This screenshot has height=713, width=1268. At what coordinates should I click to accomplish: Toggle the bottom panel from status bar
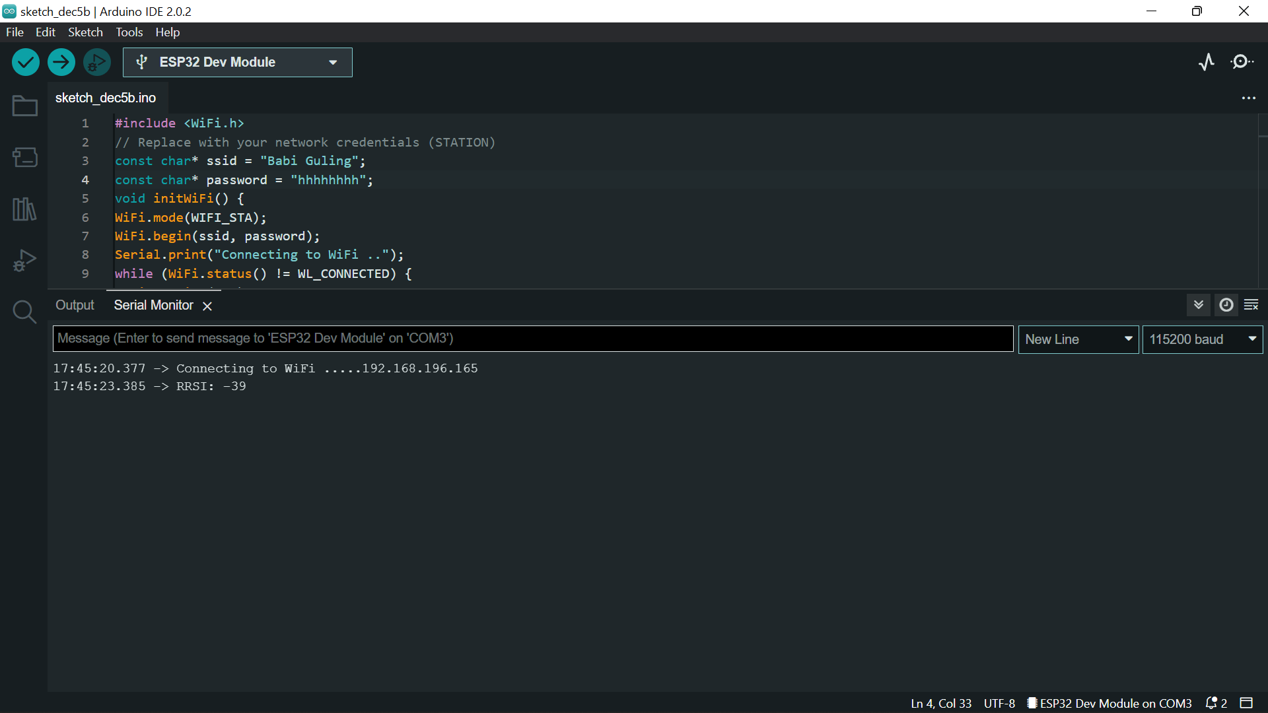click(x=1246, y=703)
